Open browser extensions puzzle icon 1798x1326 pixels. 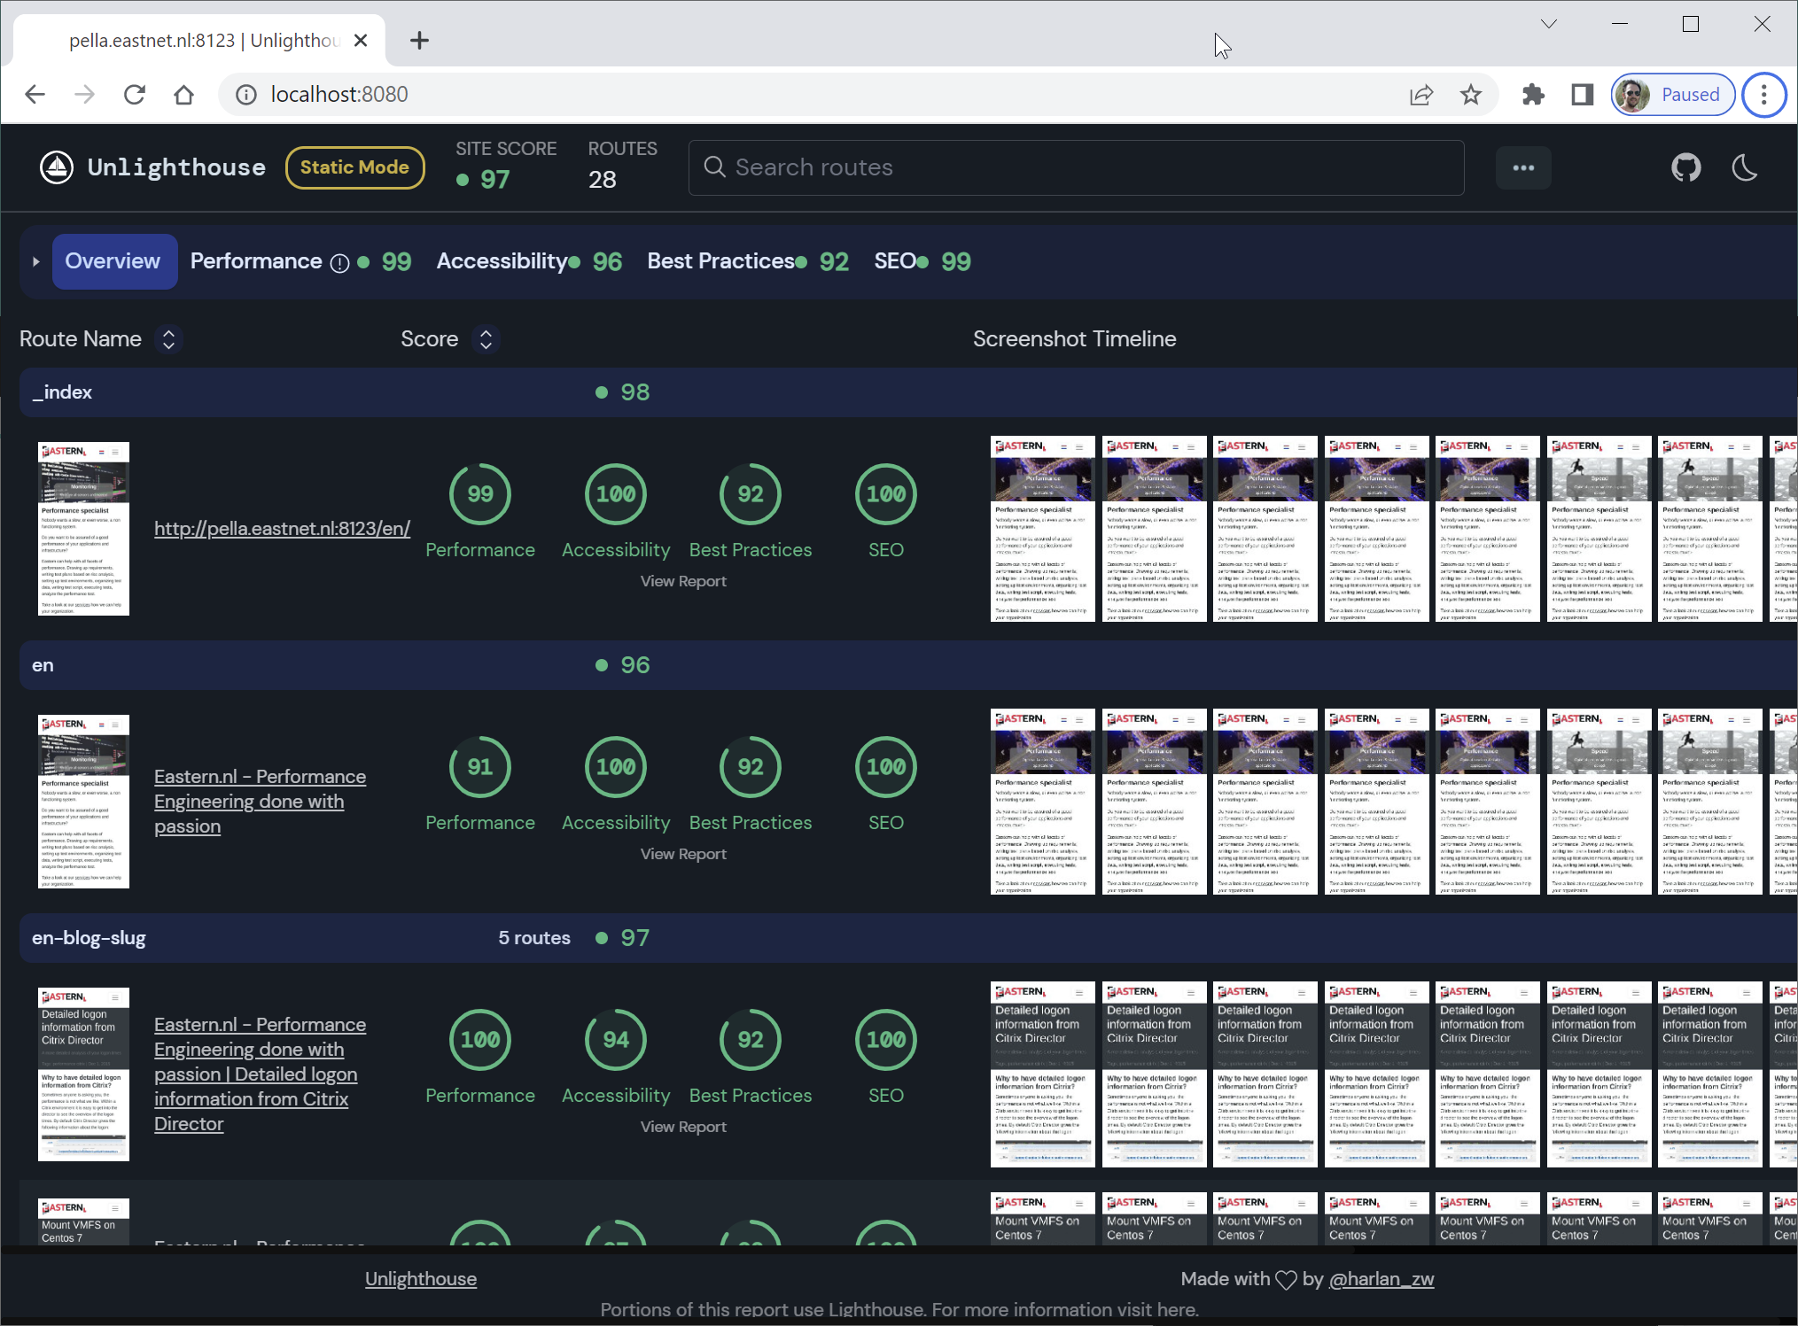1533,95
